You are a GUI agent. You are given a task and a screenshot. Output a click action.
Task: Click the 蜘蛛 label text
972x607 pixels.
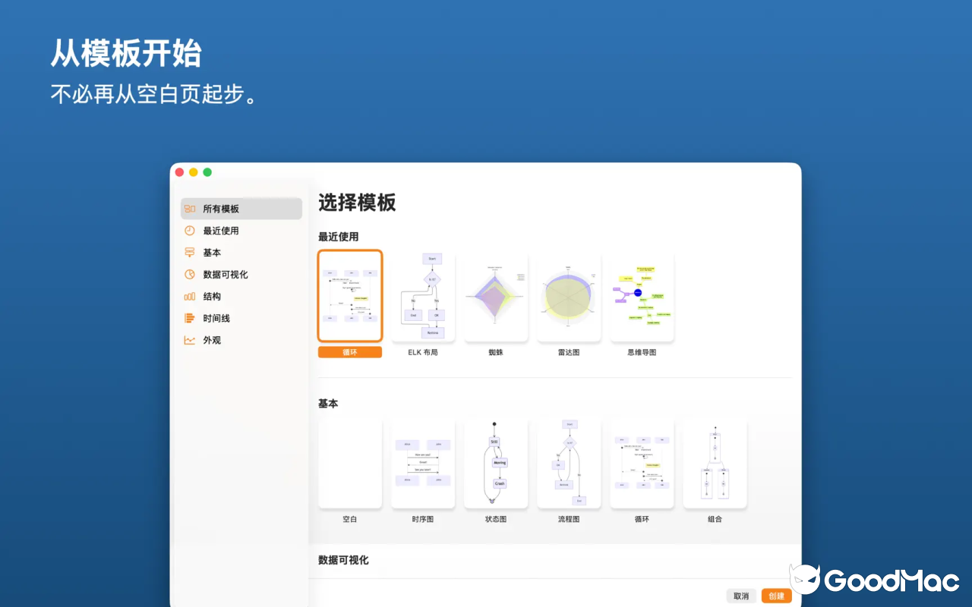coord(496,352)
